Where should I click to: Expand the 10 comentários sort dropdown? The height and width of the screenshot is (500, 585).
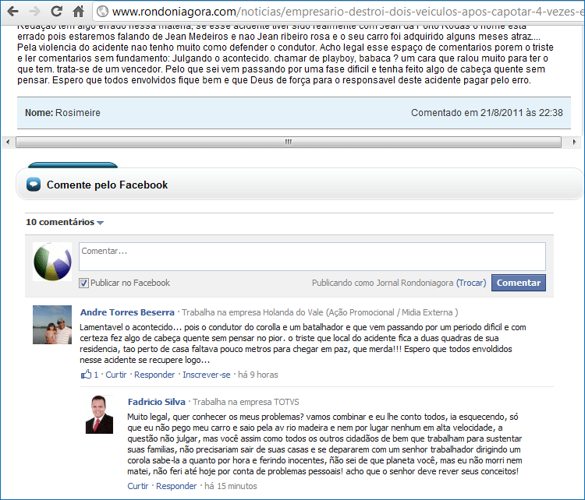click(65, 222)
